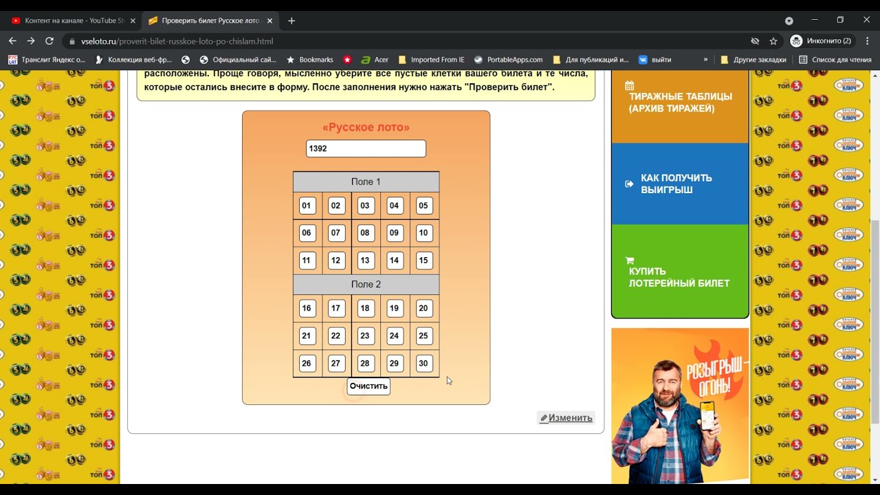Open a new browser tab

(x=291, y=21)
